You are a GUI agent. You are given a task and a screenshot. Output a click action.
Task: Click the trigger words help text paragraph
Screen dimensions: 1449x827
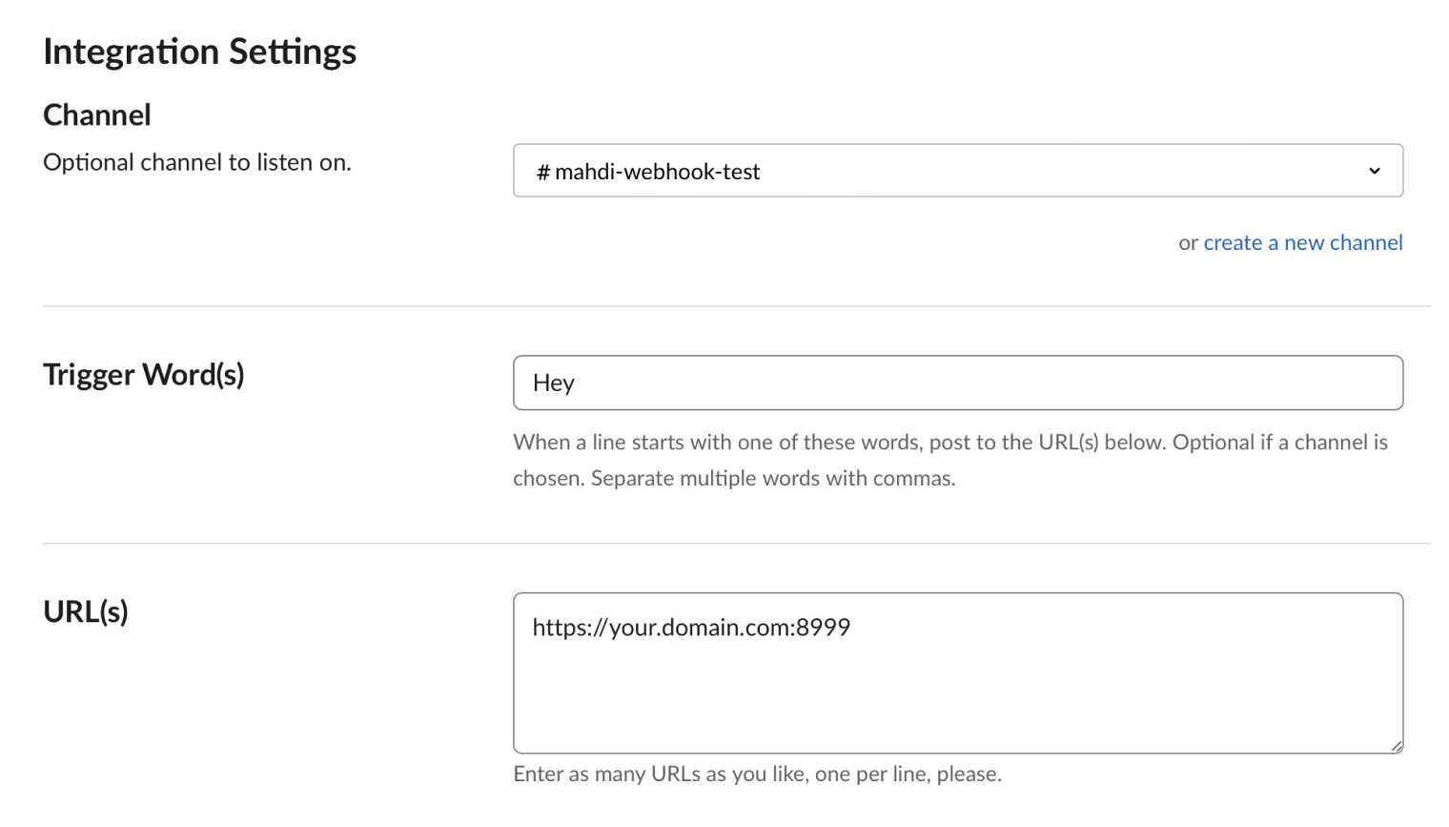[x=949, y=460]
